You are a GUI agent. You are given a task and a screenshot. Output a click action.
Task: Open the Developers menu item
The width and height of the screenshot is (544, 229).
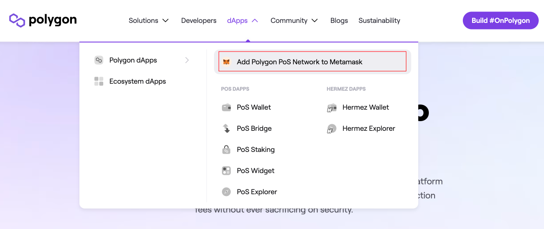click(x=199, y=21)
